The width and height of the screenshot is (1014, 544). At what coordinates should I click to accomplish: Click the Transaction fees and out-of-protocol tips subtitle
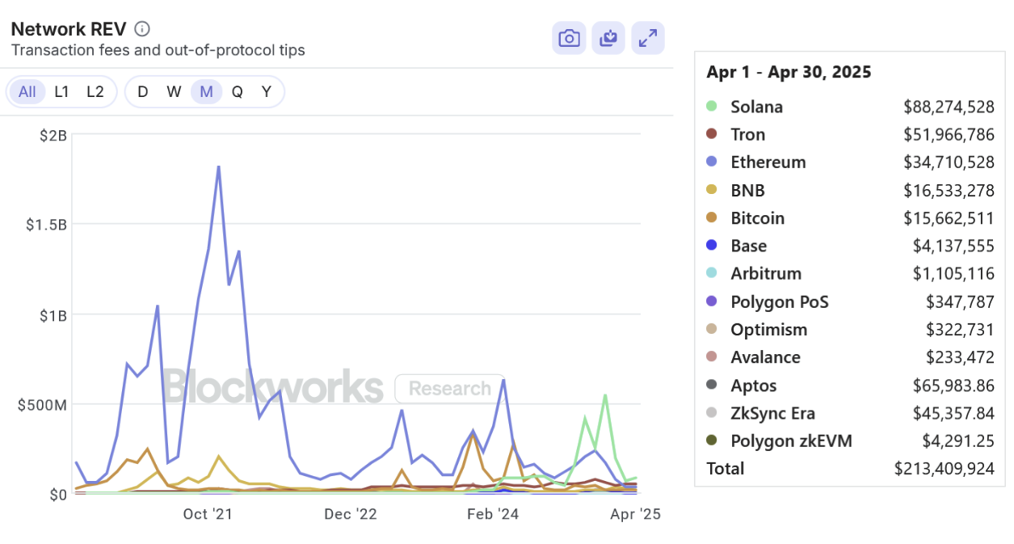[x=158, y=50]
